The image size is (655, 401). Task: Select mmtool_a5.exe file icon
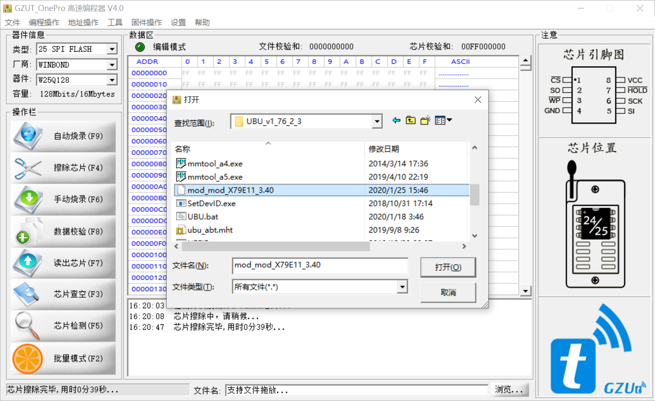coord(181,177)
